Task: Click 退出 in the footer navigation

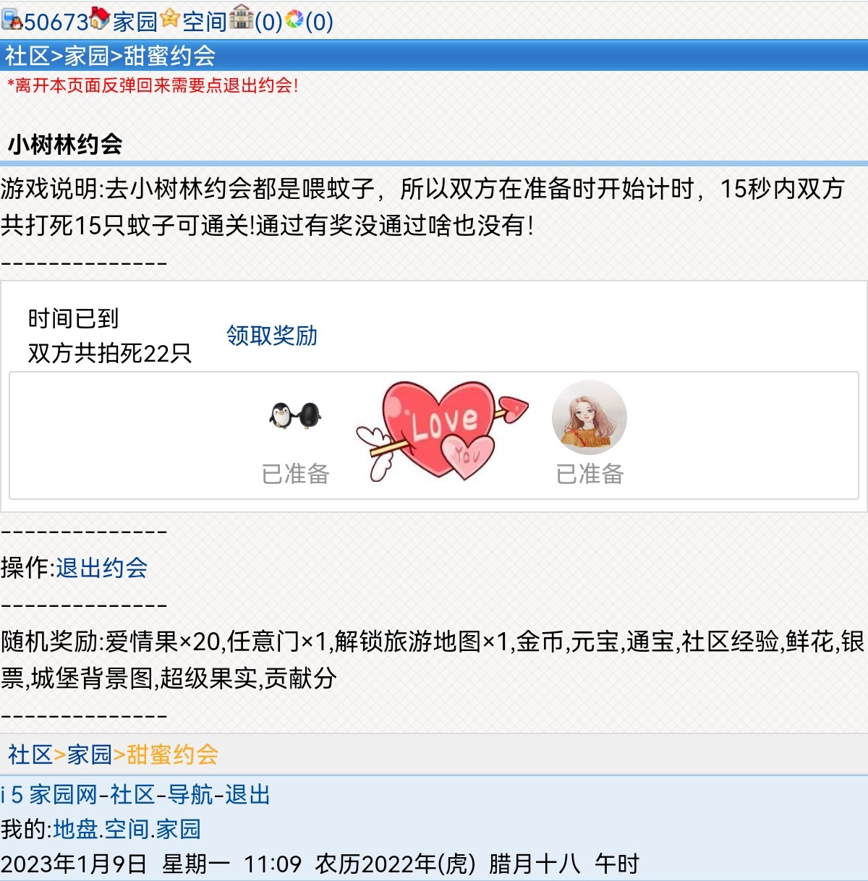Action: coord(247,794)
